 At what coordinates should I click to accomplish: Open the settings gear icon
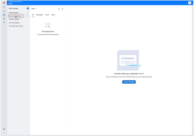(4, 129)
